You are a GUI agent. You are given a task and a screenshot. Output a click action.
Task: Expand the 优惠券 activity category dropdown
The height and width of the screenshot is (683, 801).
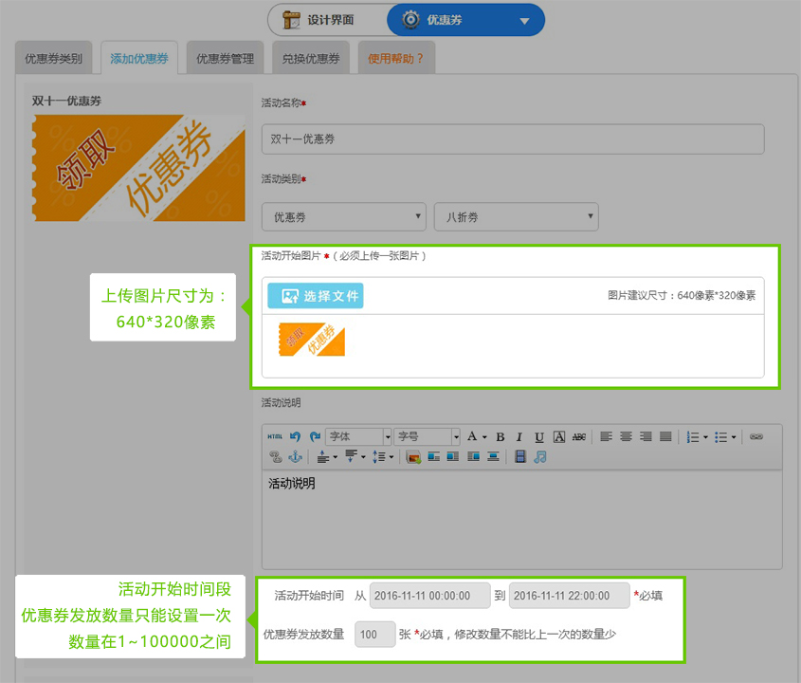tap(344, 217)
